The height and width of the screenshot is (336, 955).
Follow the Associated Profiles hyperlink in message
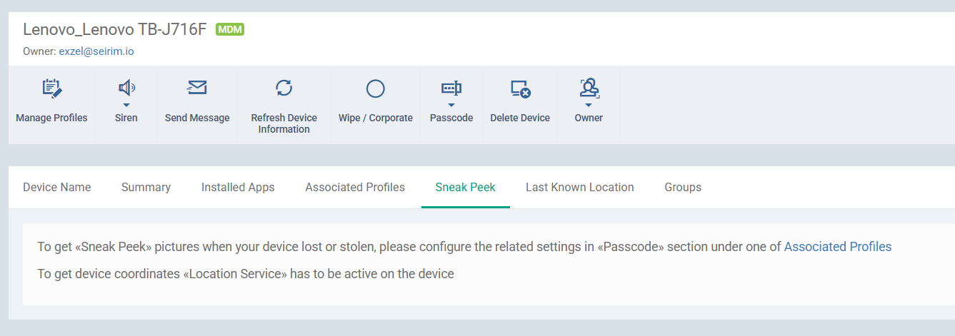838,247
